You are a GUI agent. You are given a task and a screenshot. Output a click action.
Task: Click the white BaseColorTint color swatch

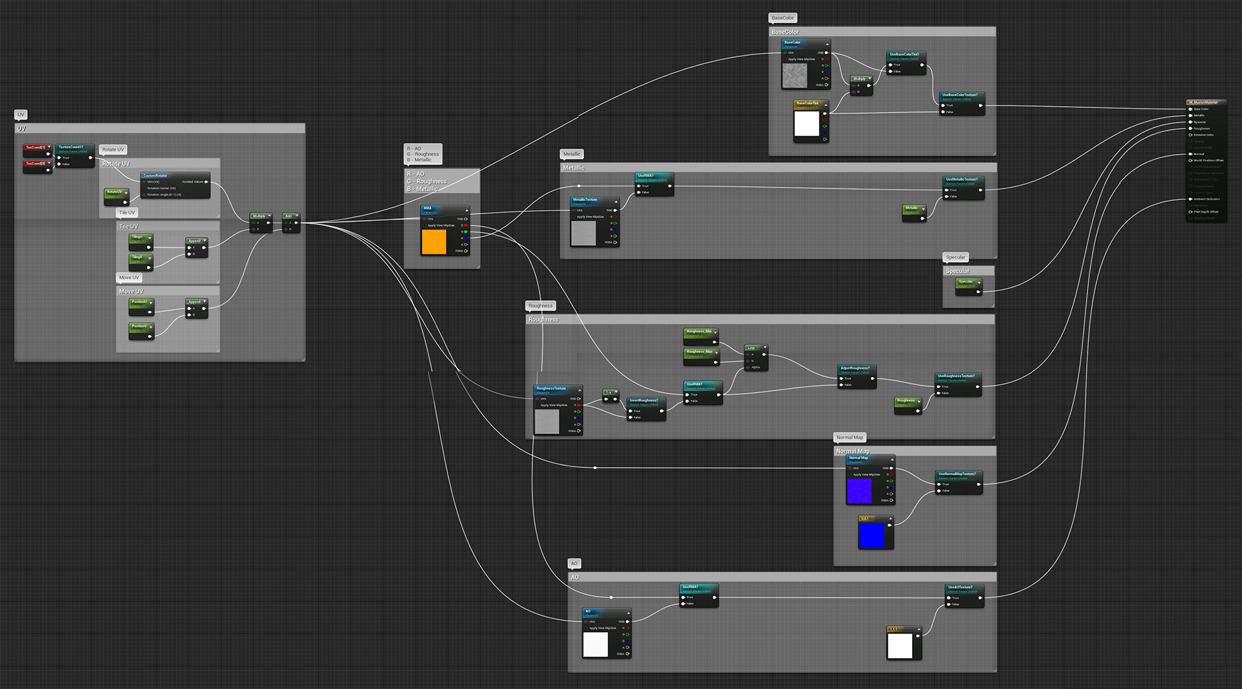coord(806,124)
